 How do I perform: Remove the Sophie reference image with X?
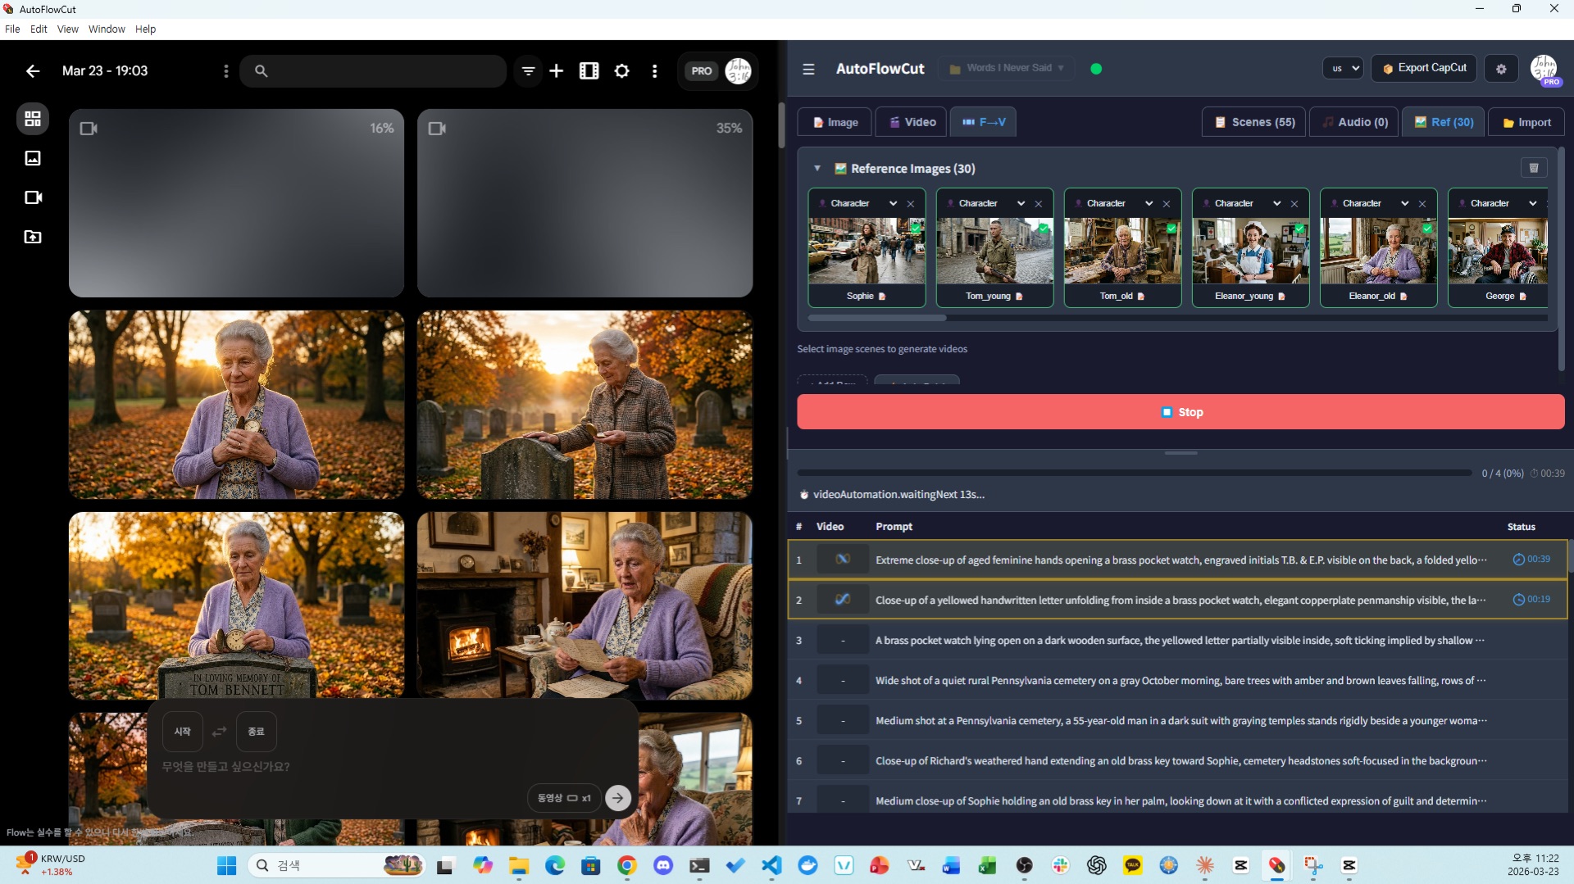pos(910,204)
